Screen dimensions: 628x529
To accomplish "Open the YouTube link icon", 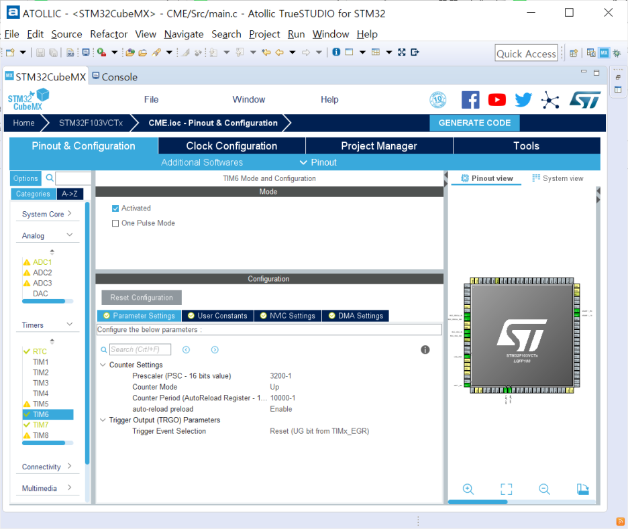I will [x=497, y=100].
